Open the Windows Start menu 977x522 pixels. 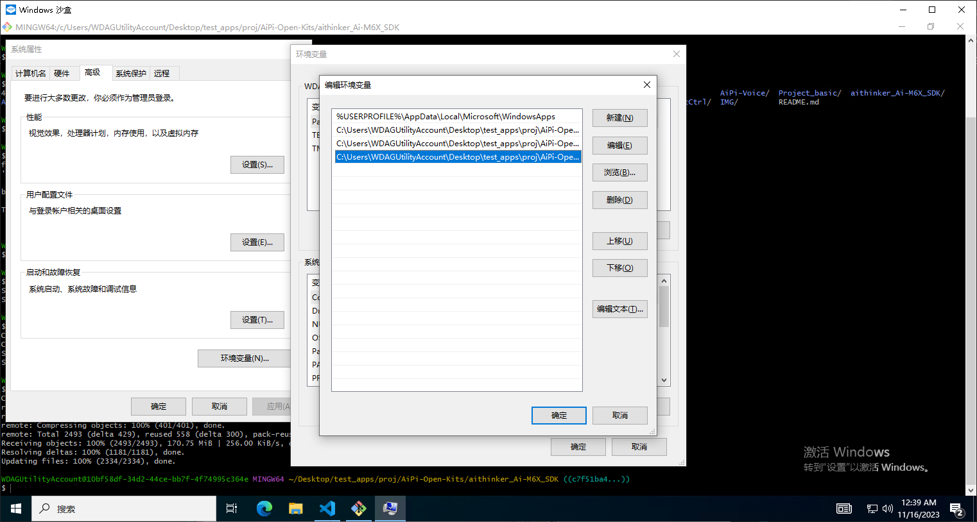point(15,509)
